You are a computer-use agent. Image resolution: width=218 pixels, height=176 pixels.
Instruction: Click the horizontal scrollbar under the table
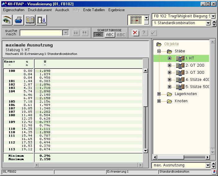point(89,165)
